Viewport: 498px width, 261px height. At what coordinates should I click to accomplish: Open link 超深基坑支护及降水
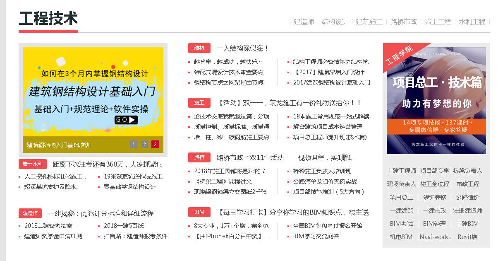point(50,187)
